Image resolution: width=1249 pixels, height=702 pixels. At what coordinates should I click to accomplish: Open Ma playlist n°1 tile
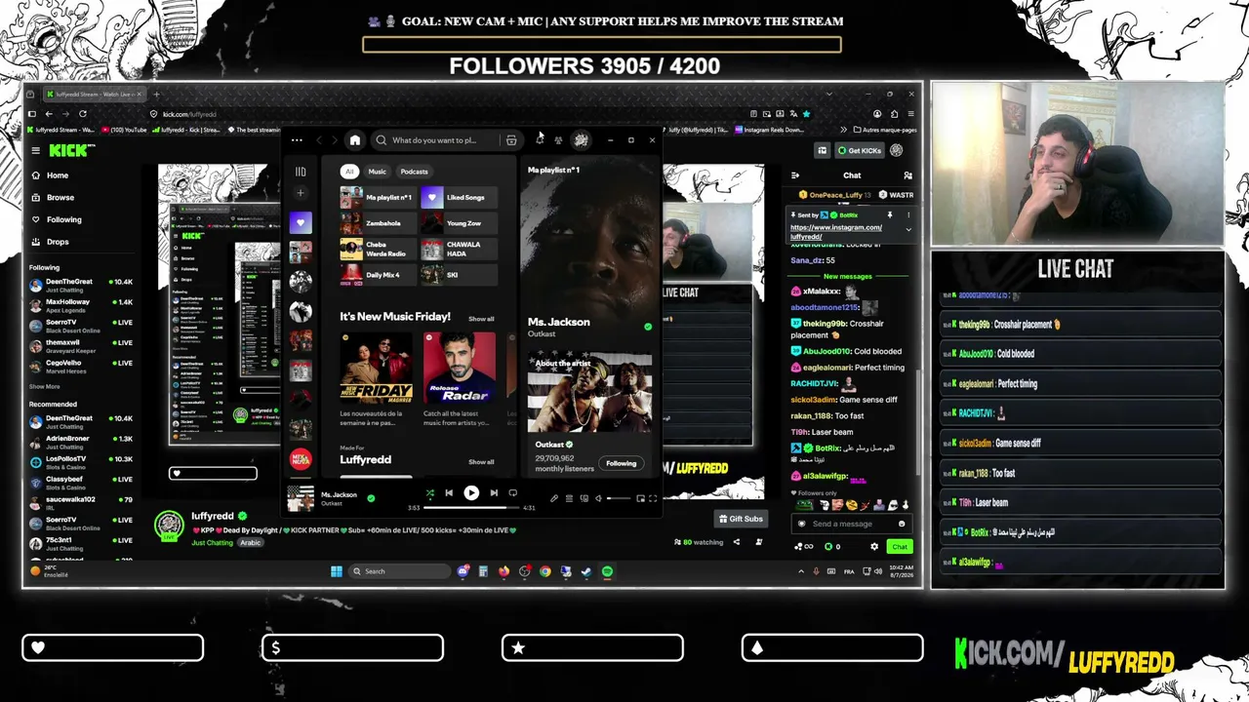pos(377,197)
